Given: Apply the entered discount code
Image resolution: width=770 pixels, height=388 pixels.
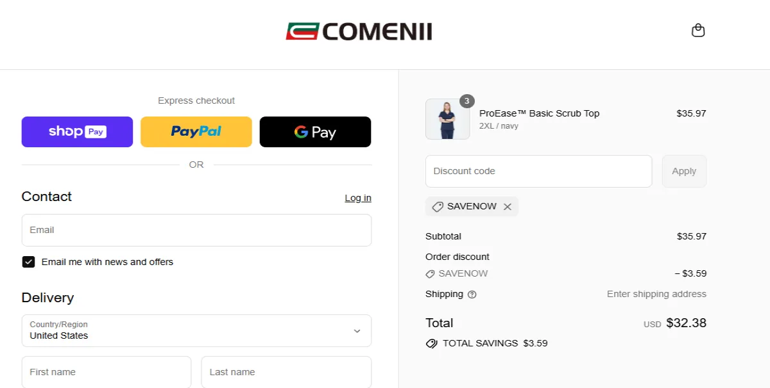Looking at the screenshot, I should (684, 171).
